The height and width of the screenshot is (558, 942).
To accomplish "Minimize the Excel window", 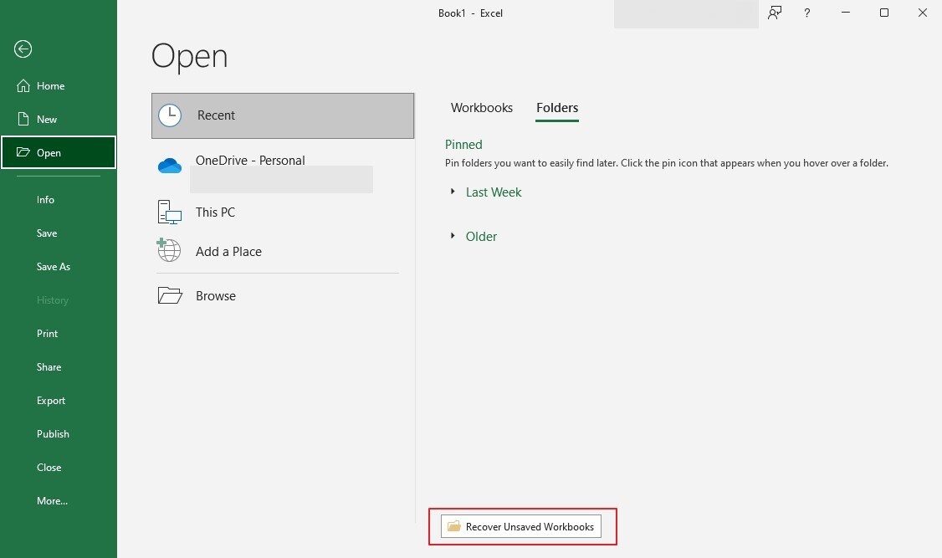I will click(846, 13).
